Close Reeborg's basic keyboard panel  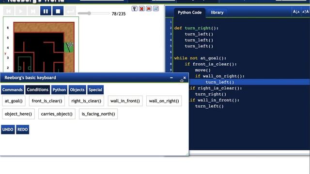point(185,78)
